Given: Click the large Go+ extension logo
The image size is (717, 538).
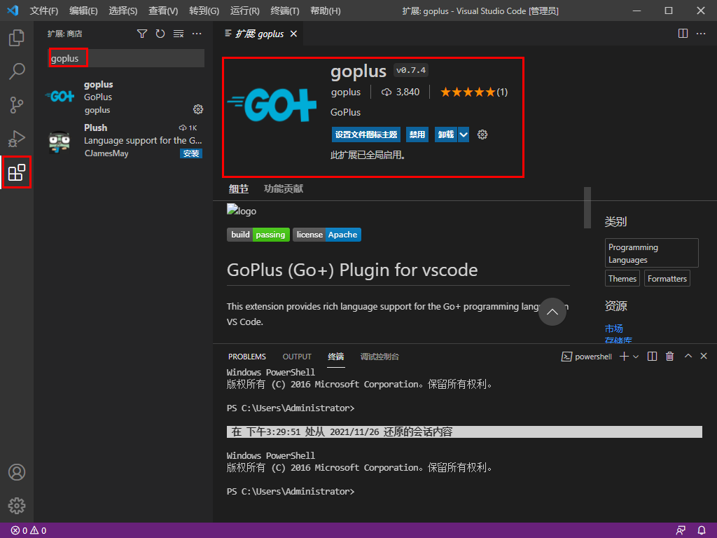Looking at the screenshot, I should click(x=273, y=104).
